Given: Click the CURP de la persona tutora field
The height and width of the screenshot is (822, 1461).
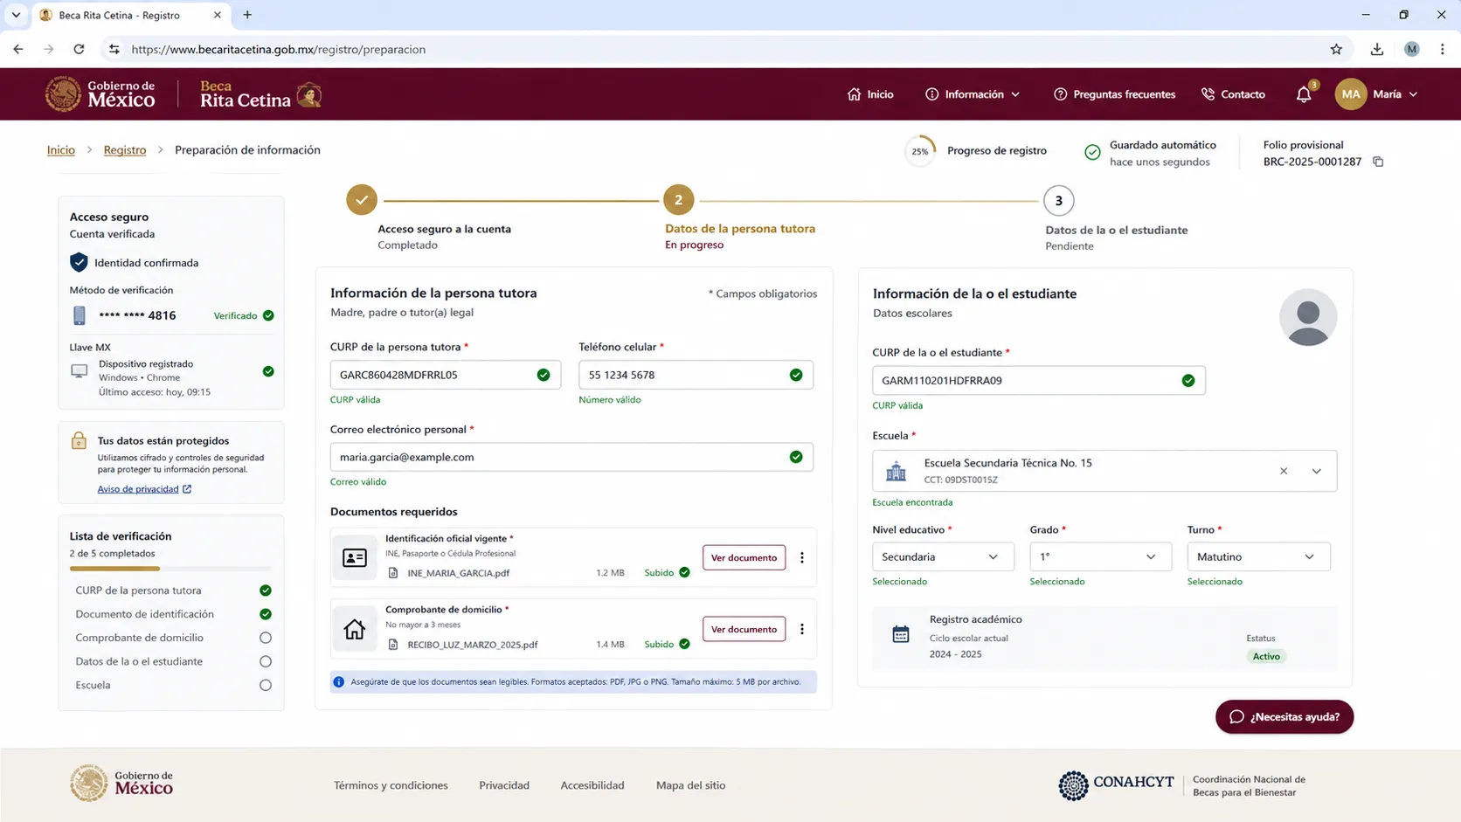Looking at the screenshot, I should coord(446,375).
